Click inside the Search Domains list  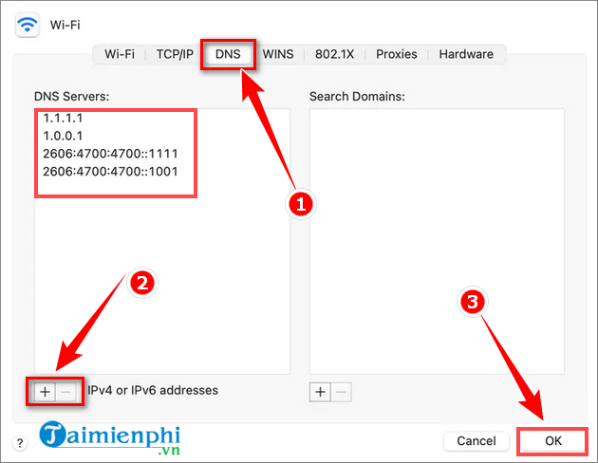point(437,241)
